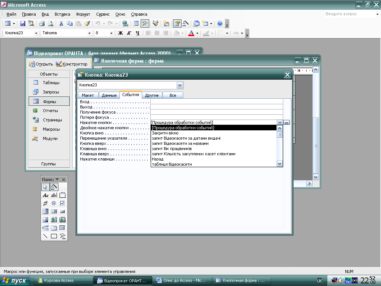Click the Format Painter brush icon
381x286 pixels.
coord(87,23)
